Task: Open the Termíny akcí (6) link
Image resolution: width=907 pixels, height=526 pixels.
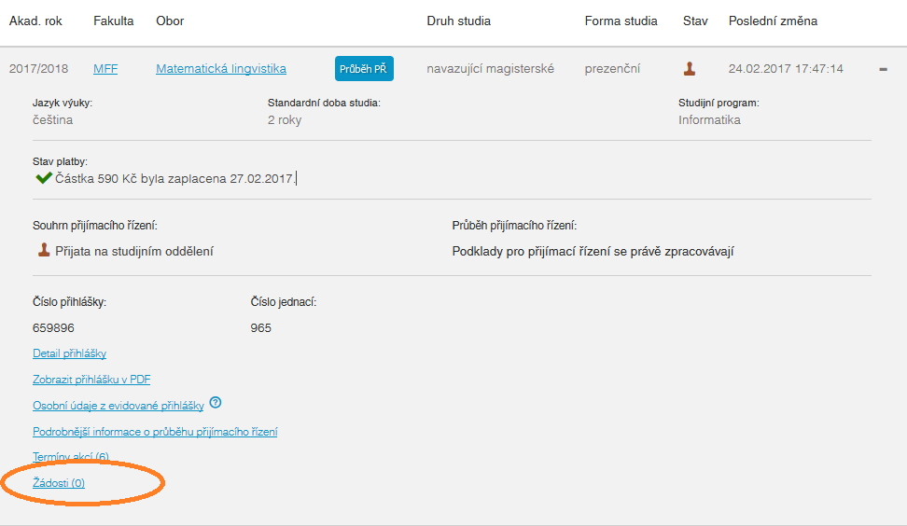Action: (x=70, y=457)
